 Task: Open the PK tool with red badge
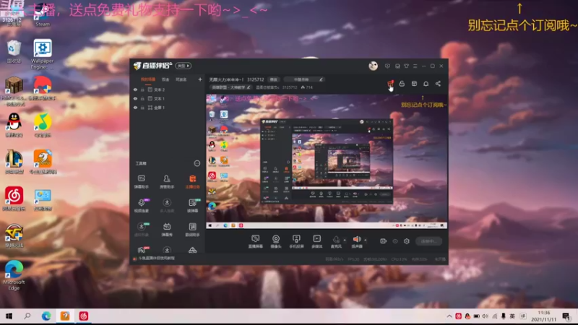[x=142, y=250]
